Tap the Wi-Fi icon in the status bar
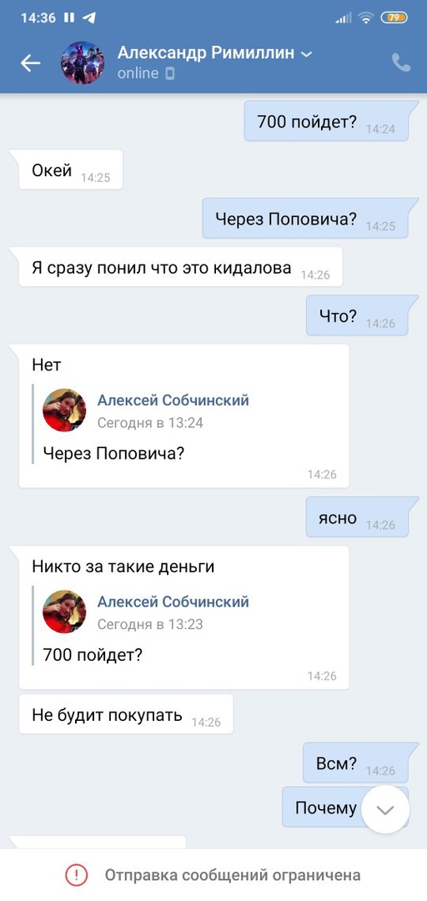The height and width of the screenshot is (901, 427). point(365,18)
